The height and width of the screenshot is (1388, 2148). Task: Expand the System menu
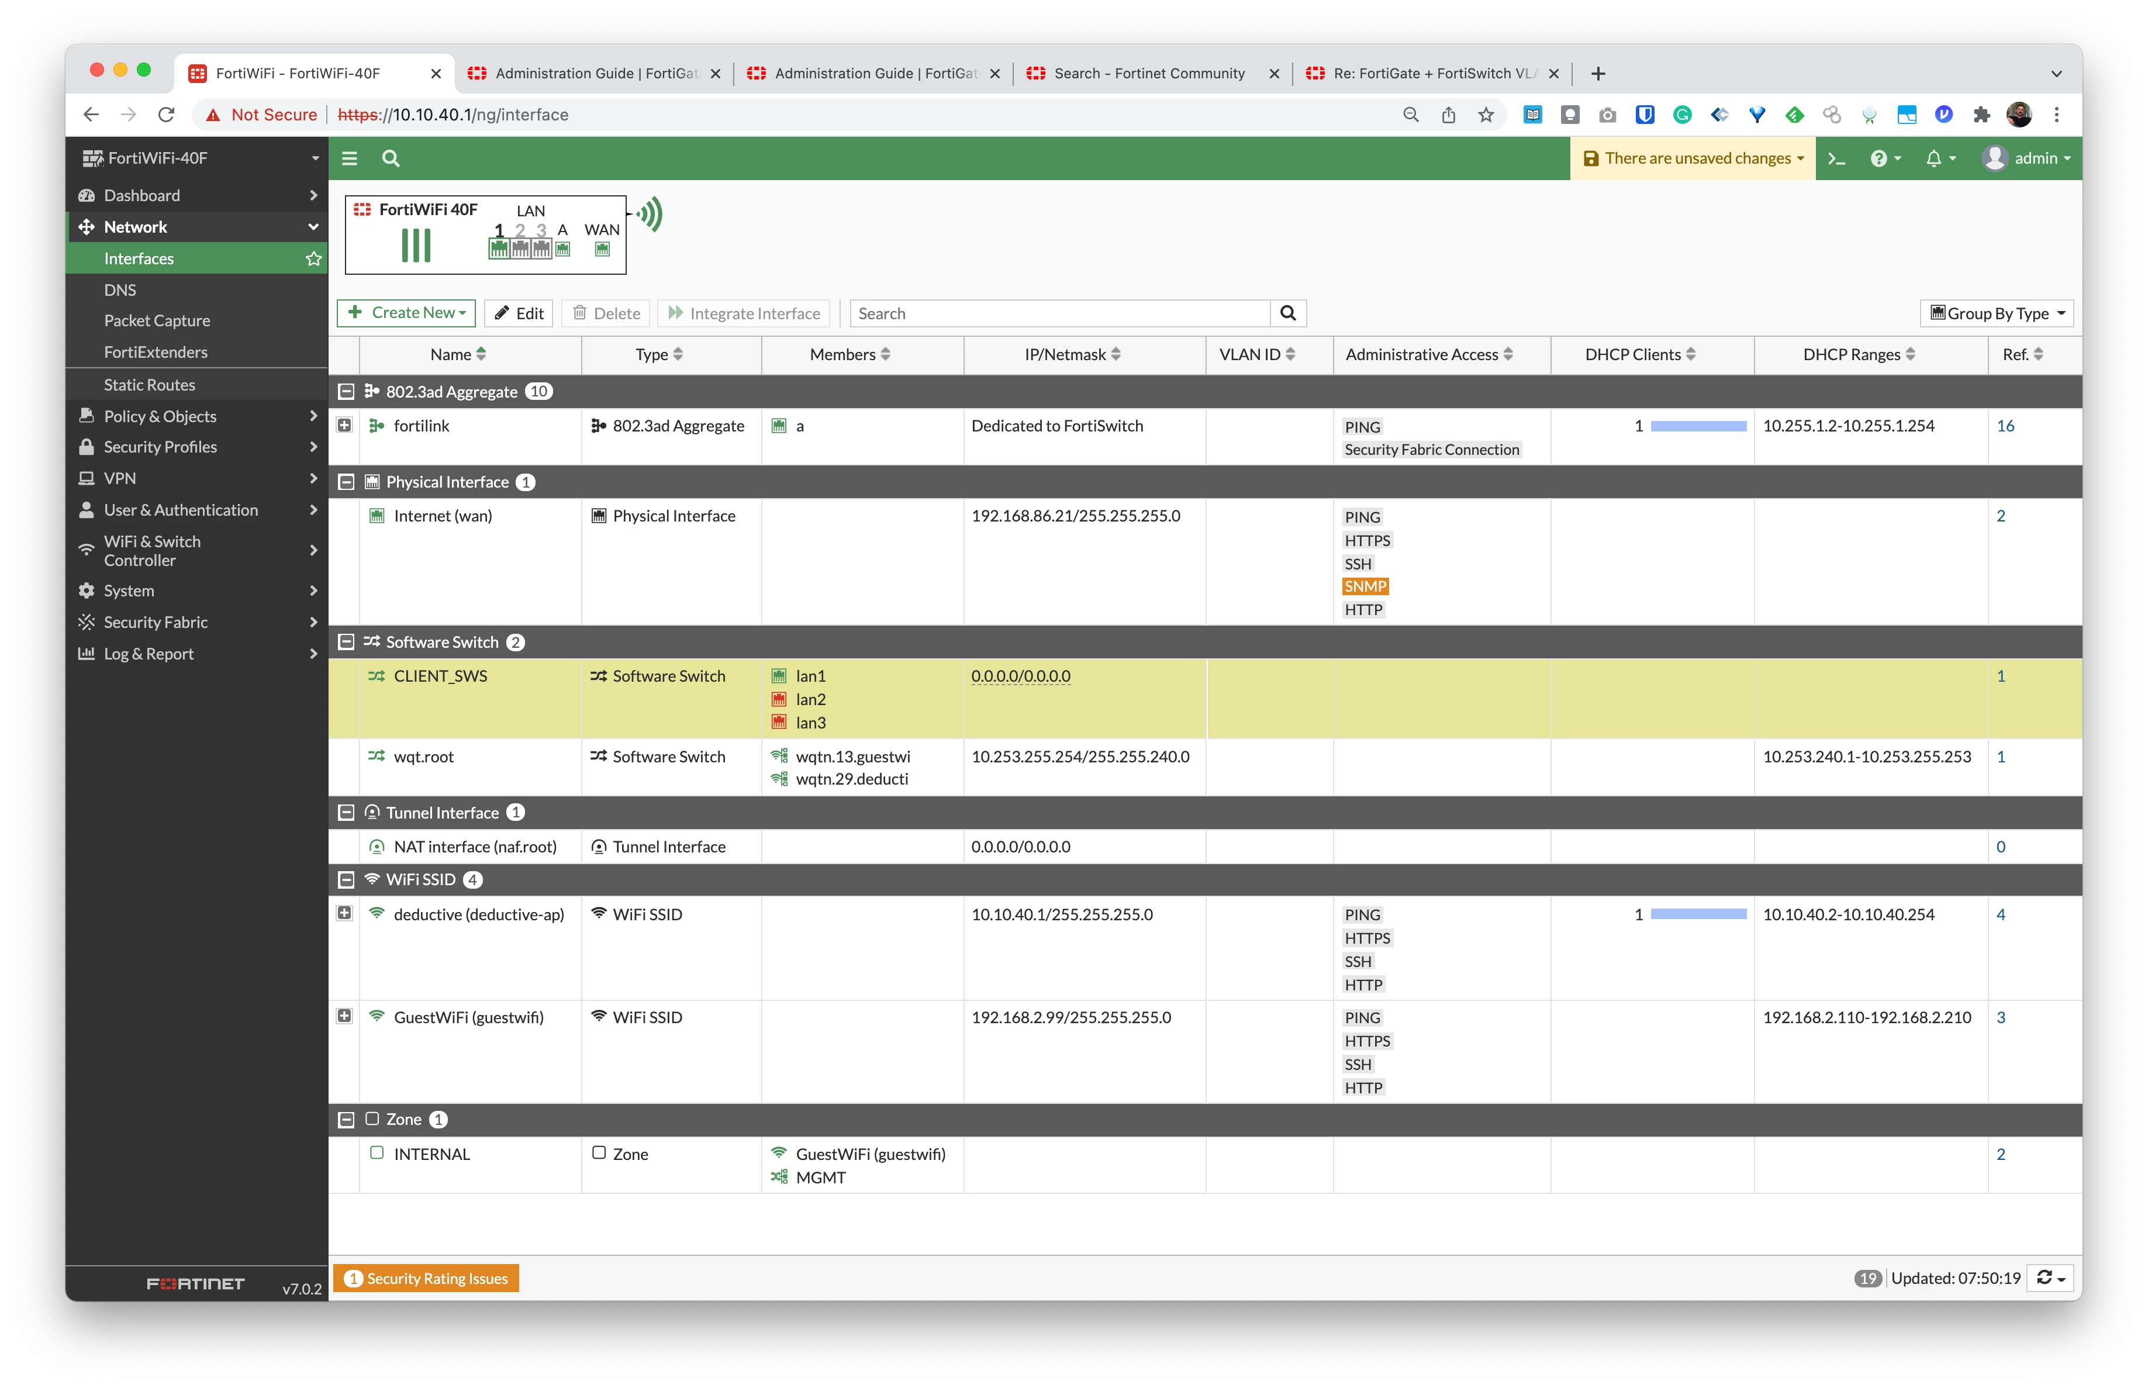tap(196, 591)
